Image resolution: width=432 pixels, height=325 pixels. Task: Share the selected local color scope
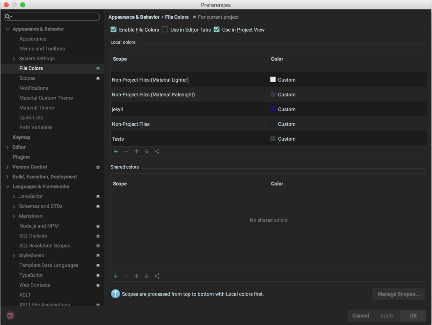point(157,151)
